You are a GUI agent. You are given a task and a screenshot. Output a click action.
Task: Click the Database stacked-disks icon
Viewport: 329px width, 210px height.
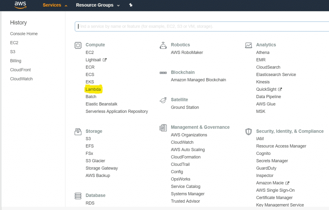(78, 196)
